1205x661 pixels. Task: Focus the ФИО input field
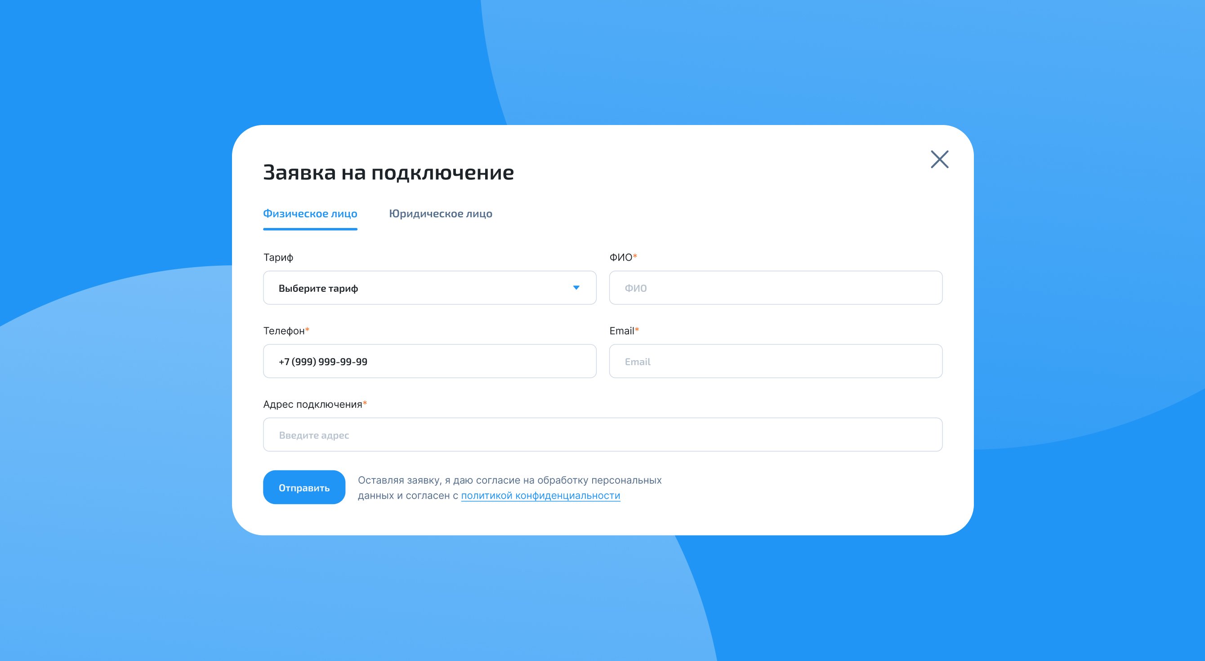775,288
